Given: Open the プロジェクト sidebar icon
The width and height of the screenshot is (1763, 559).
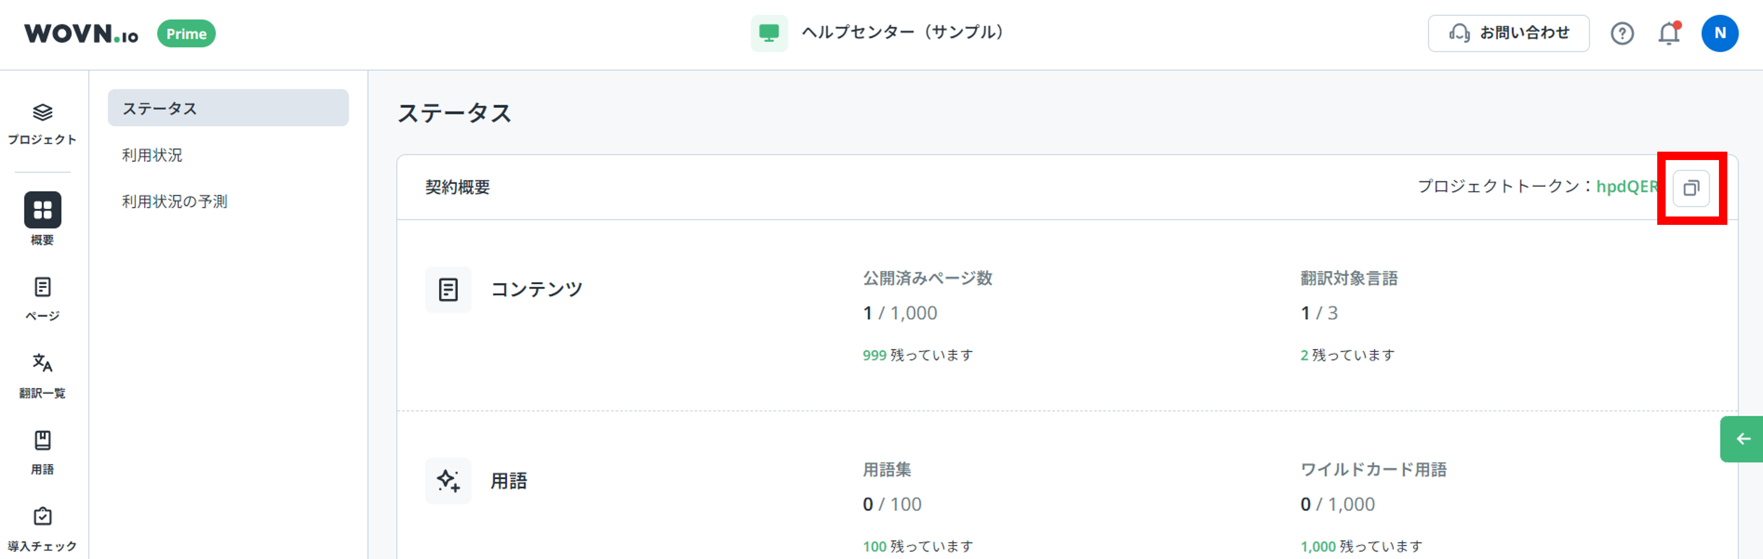Looking at the screenshot, I should 42,113.
